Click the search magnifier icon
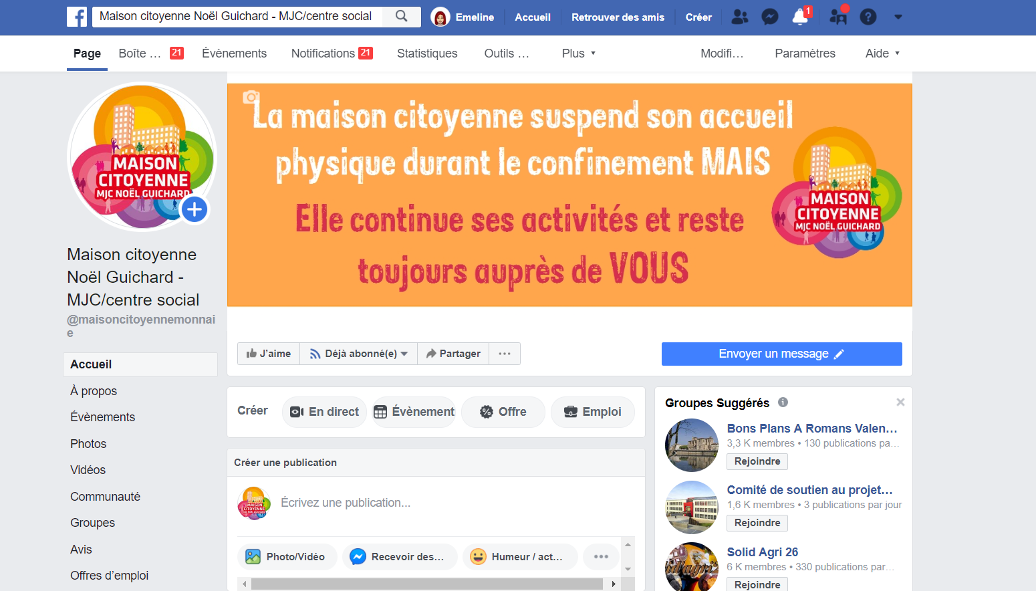 [401, 16]
